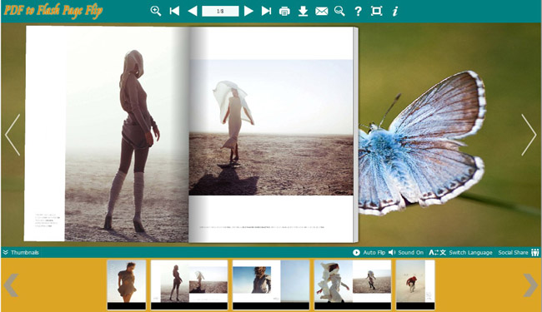Open the last thumbnail with red figure
542x312 pixels.
tap(415, 285)
